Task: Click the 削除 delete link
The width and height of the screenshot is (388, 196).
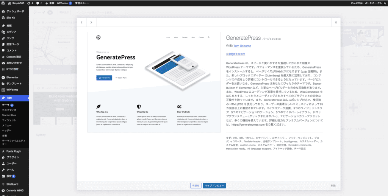Action: point(333,186)
